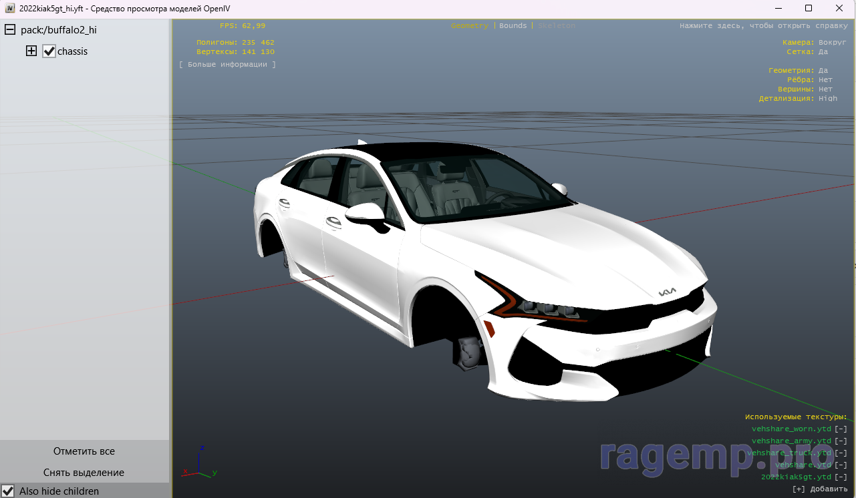The height and width of the screenshot is (498, 856).
Task: Close the OpenIV model viewer window
Action: (839, 8)
